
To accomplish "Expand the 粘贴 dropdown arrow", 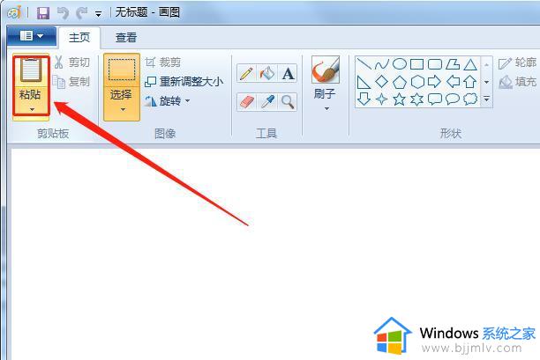I will click(x=32, y=109).
